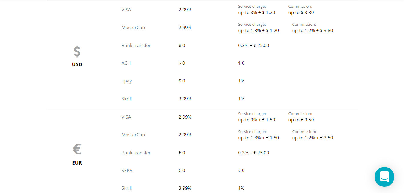
Task: Click the SEPA payment method
Action: pyautogui.click(x=127, y=170)
